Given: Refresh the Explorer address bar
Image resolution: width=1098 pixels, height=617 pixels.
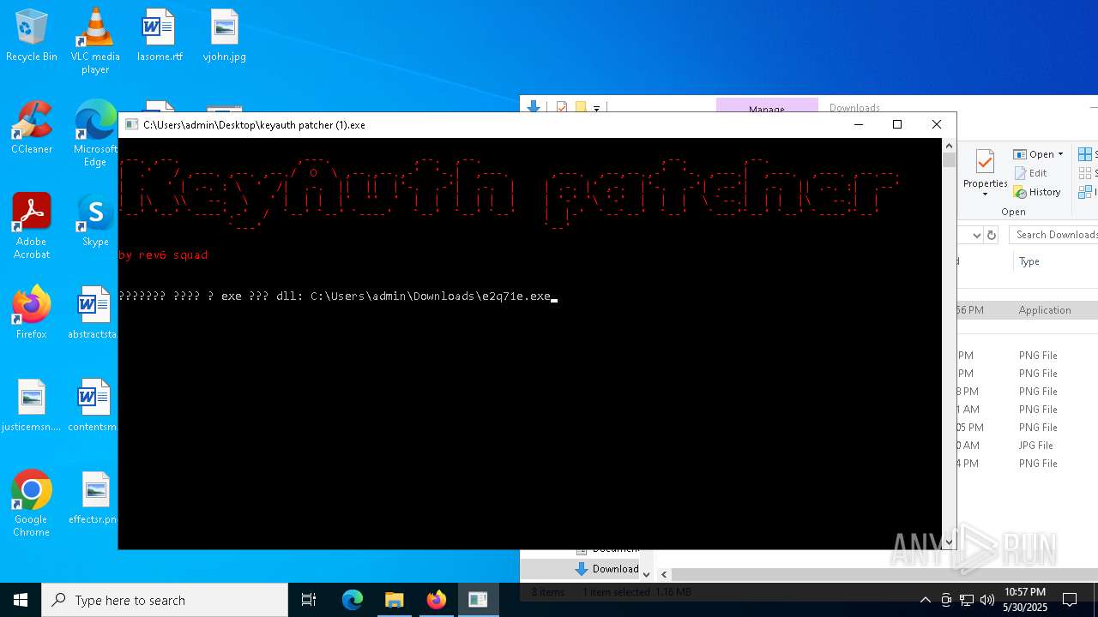Looking at the screenshot, I should pos(992,235).
